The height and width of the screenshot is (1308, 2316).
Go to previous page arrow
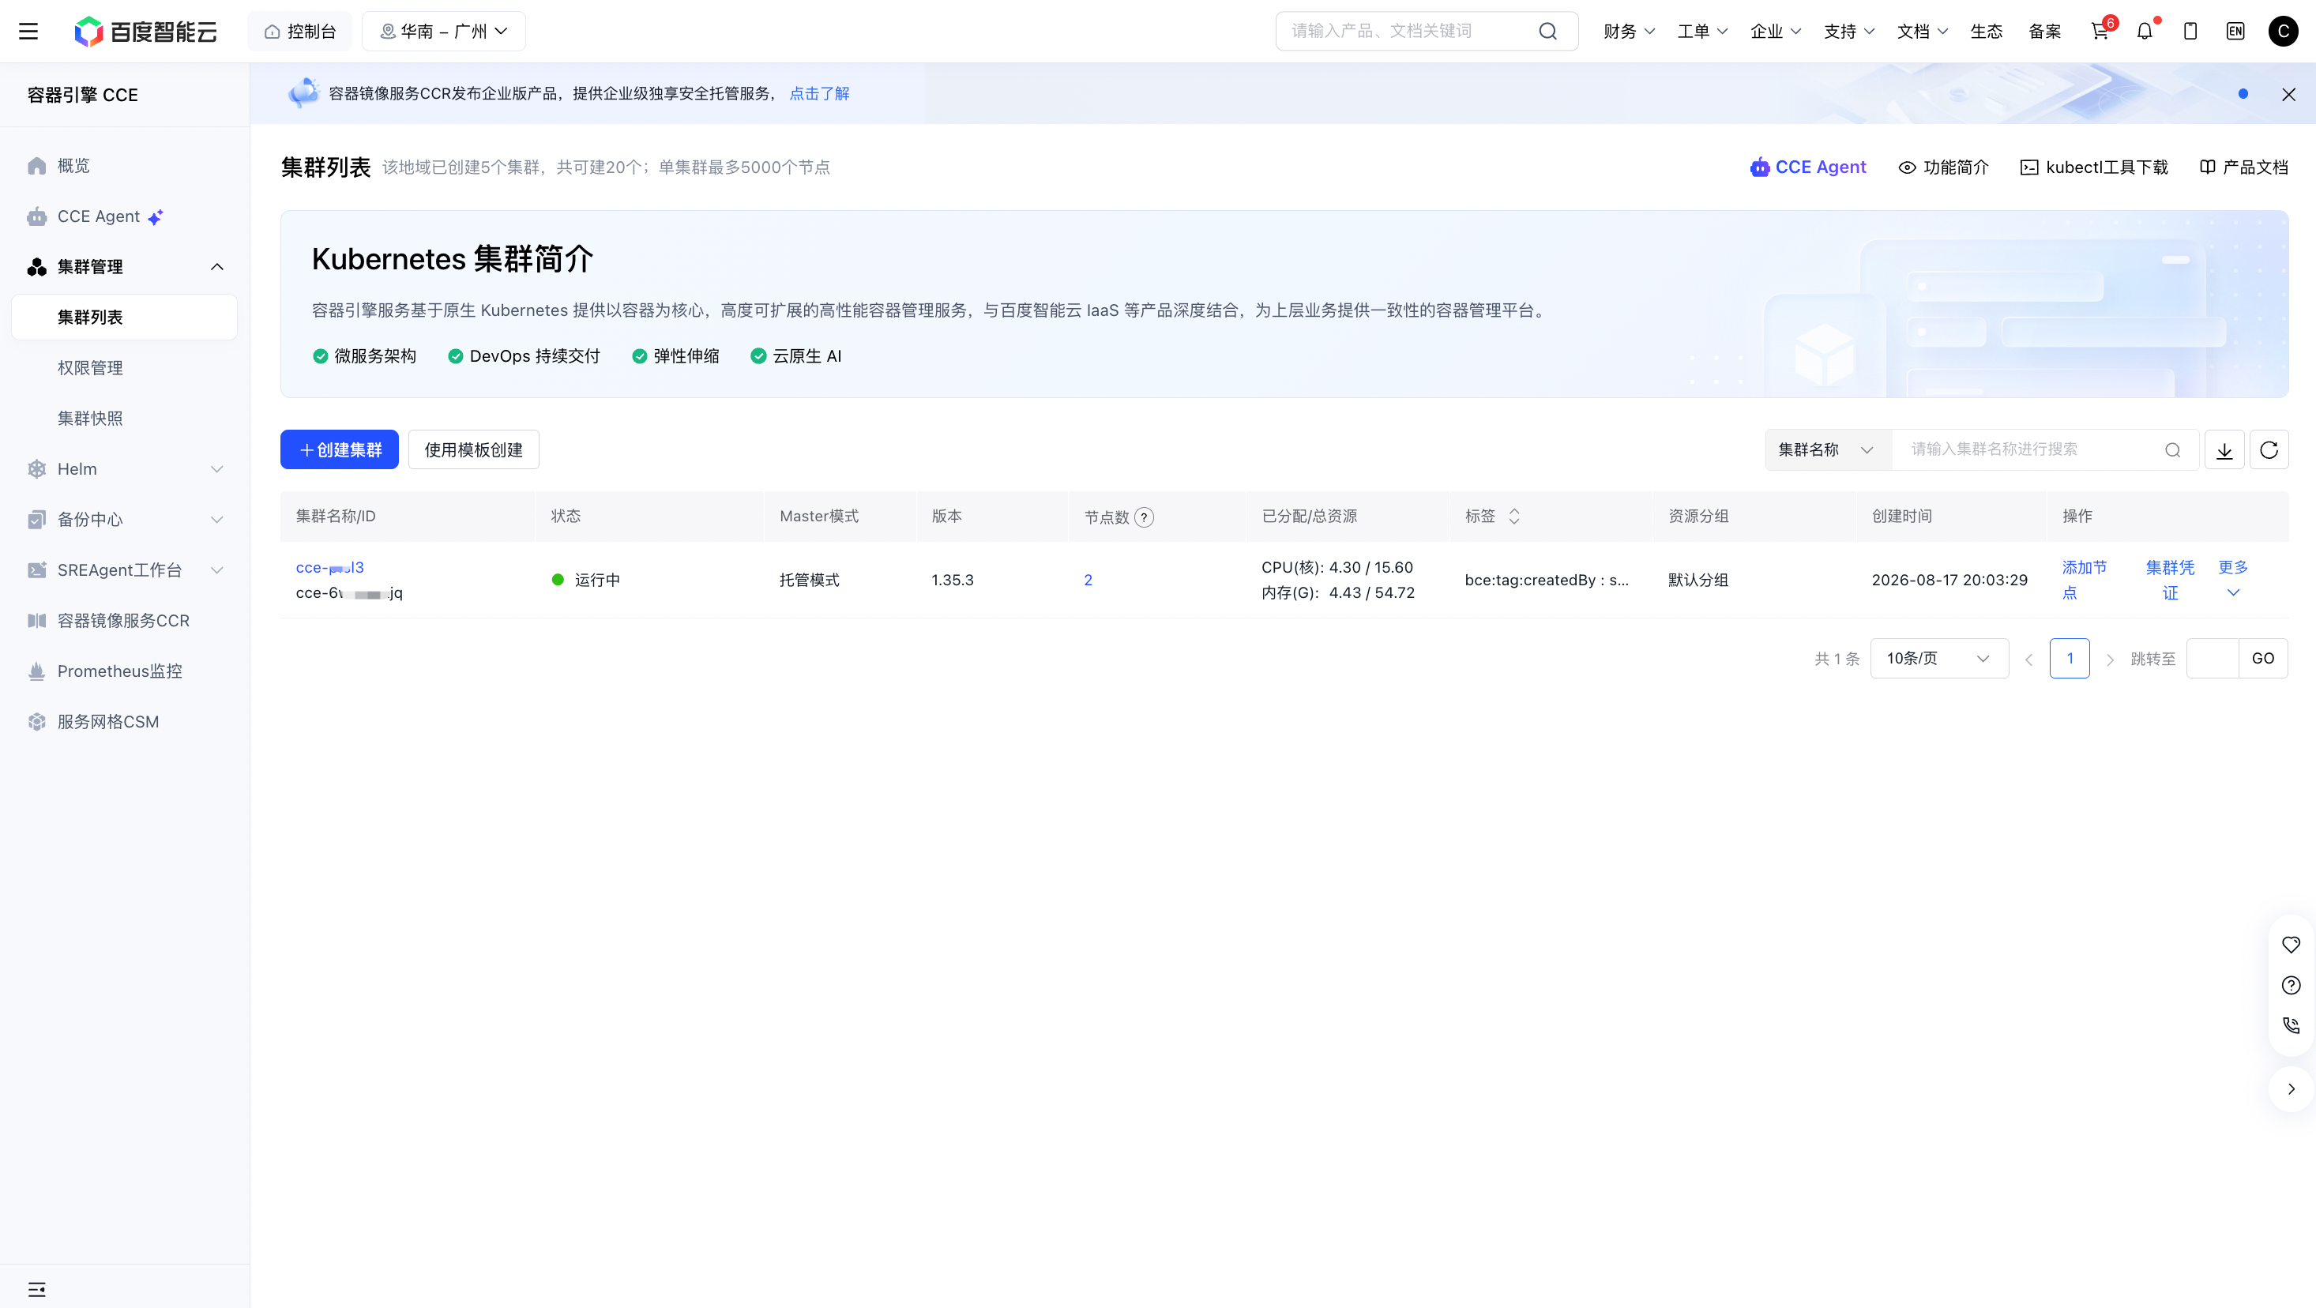click(x=2029, y=659)
